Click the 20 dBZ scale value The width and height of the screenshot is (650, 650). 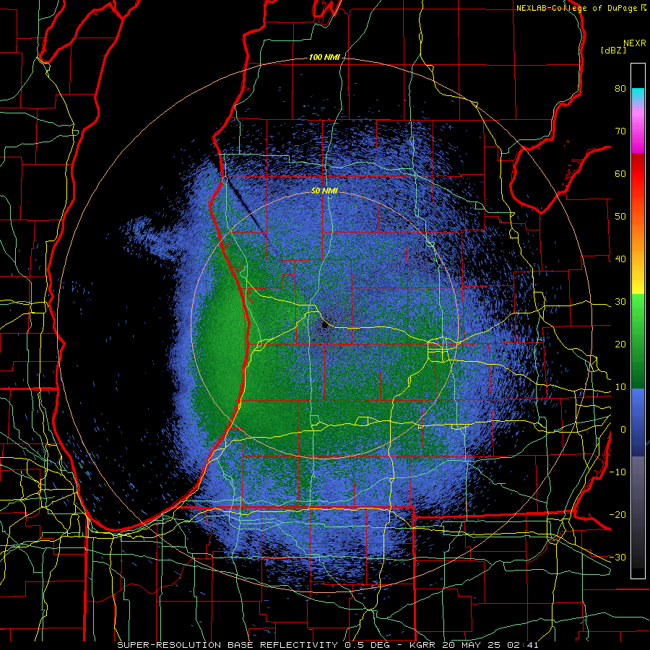[620, 344]
